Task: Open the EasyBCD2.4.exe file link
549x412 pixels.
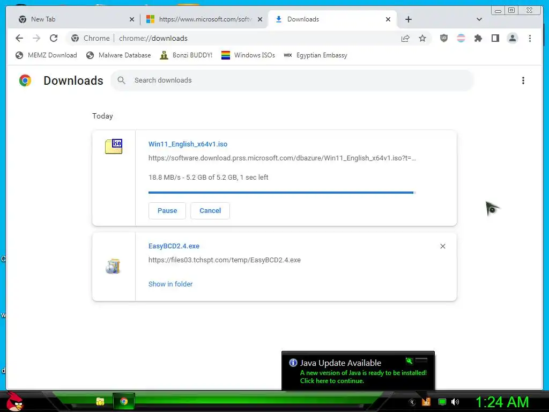Action: [174, 246]
